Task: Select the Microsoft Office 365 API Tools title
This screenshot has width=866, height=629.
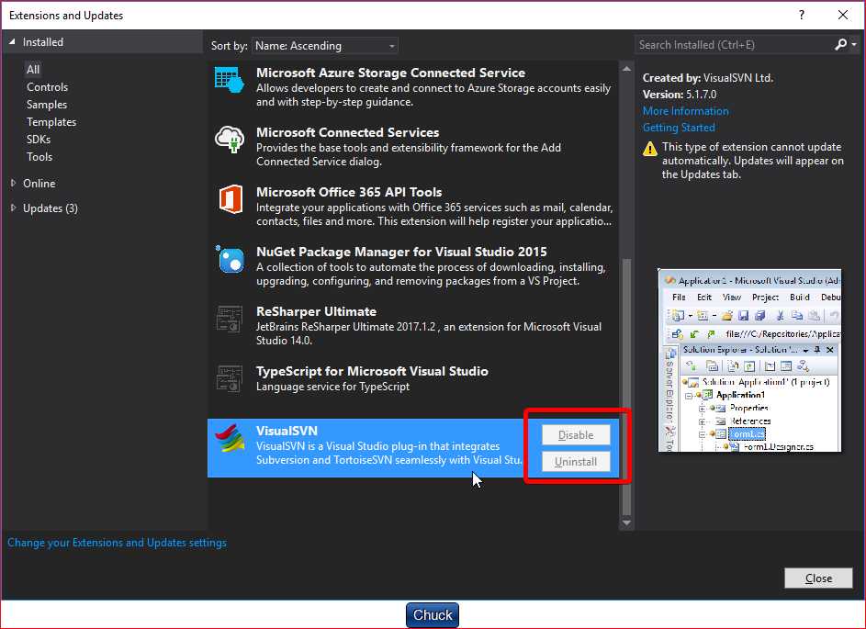Action: [x=349, y=192]
